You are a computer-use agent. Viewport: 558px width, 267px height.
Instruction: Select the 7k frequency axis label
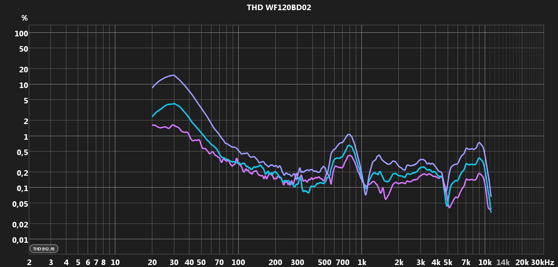(x=466, y=262)
